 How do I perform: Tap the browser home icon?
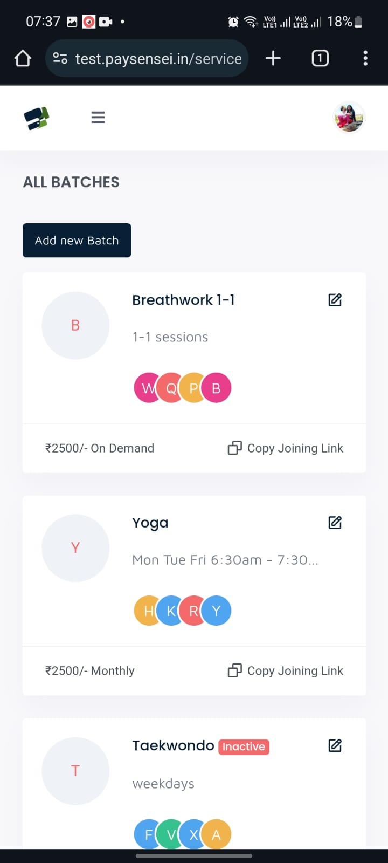click(23, 58)
